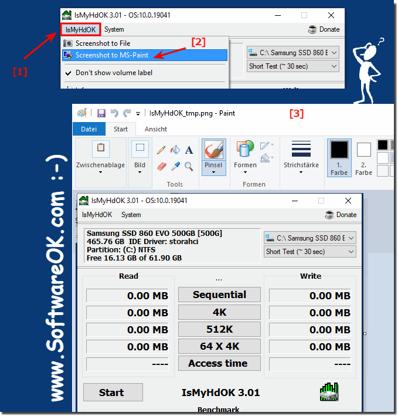Screen dimensions: 398x416
Task: Toggle Don't show volume label option
Action: pos(145,73)
